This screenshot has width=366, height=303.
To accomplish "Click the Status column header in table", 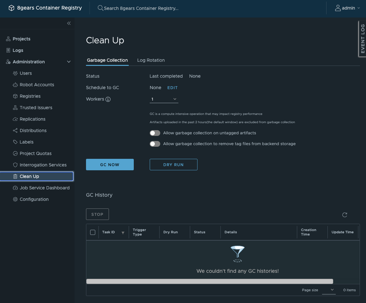I will pos(200,232).
